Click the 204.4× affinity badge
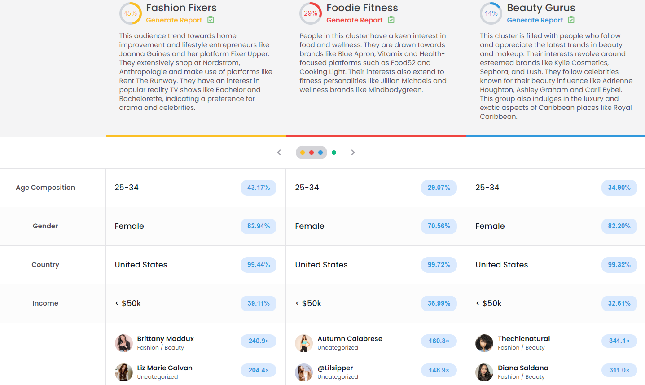645x385 pixels. (259, 370)
